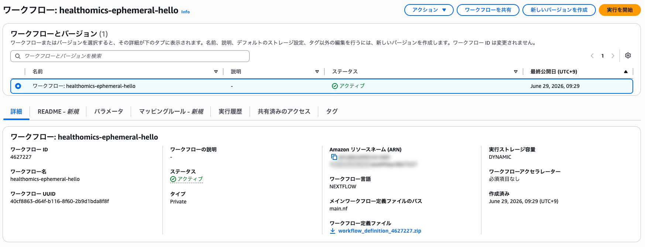Open the アクション dropdown button
The height and width of the screenshot is (247, 645).
coord(429,10)
